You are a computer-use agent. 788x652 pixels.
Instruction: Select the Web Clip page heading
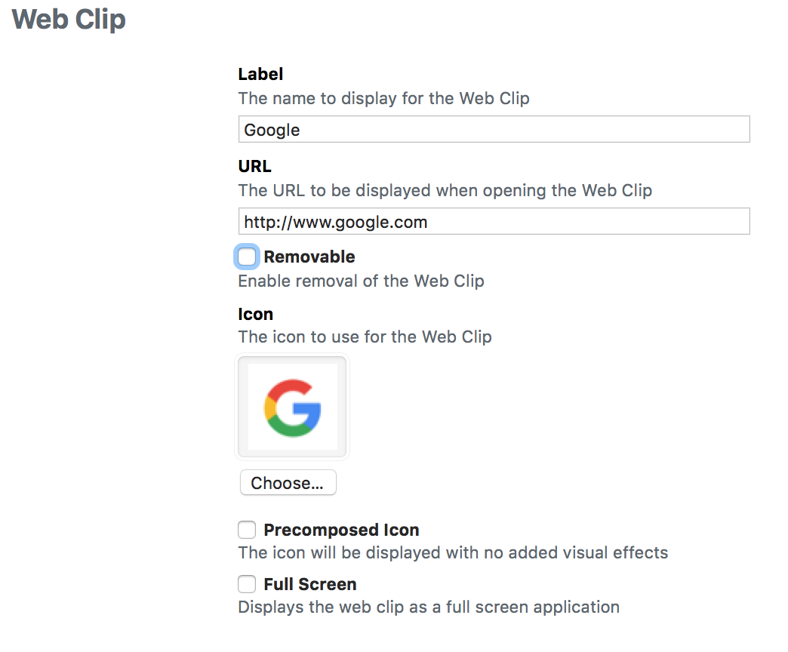pos(68,20)
